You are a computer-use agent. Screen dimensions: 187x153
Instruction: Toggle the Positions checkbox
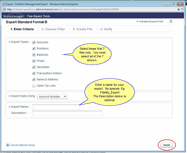34,49
